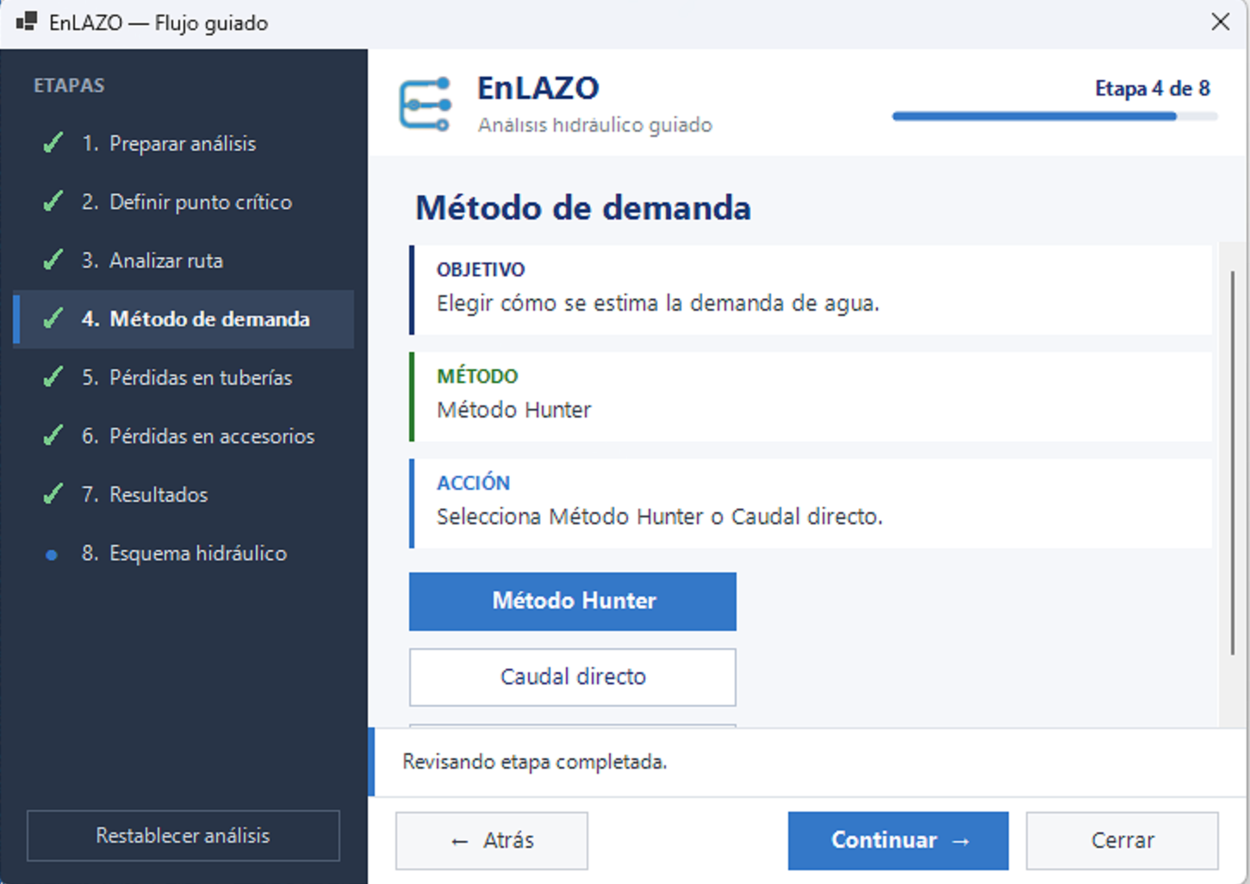Viewport: 1250px width, 884px height.
Task: Go to stage 2 Definir punto crítico
Action: [183, 202]
